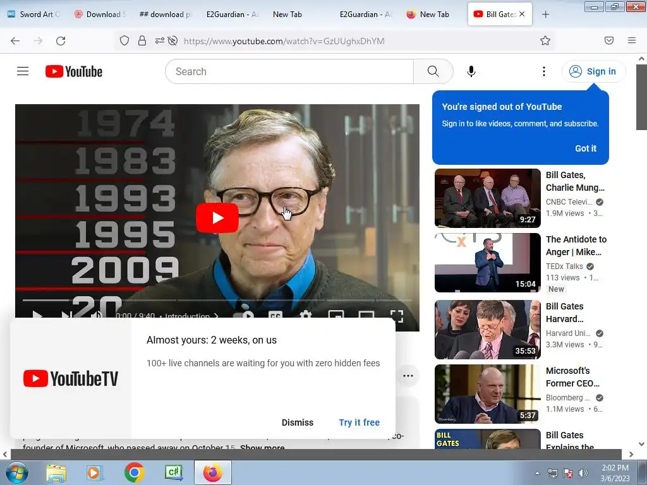Screen dimensions: 647x485
Task: Click the YouTube logo
Action: point(74,71)
